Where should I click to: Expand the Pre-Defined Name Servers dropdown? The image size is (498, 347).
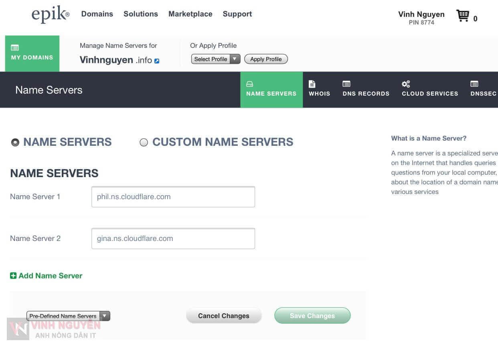pos(68,316)
